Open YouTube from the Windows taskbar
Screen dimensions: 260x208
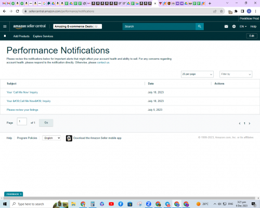111,204
